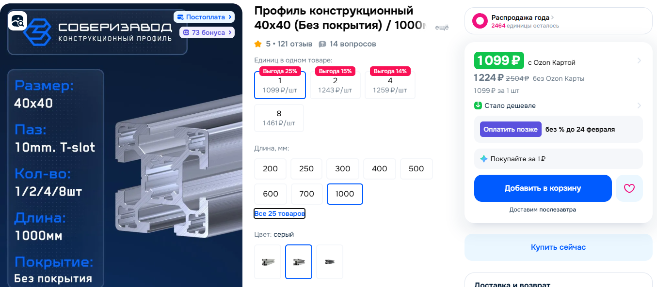The width and height of the screenshot is (657, 287).
Task: Expand the Стало дешевле price history chevron
Action: (x=639, y=106)
